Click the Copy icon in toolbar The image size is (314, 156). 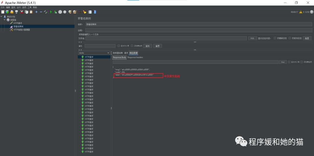click(26, 12)
